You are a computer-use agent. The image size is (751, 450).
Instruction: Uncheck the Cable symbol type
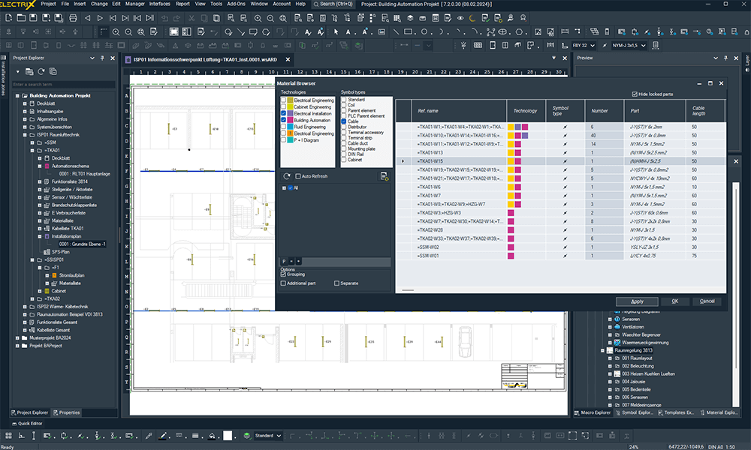click(343, 121)
